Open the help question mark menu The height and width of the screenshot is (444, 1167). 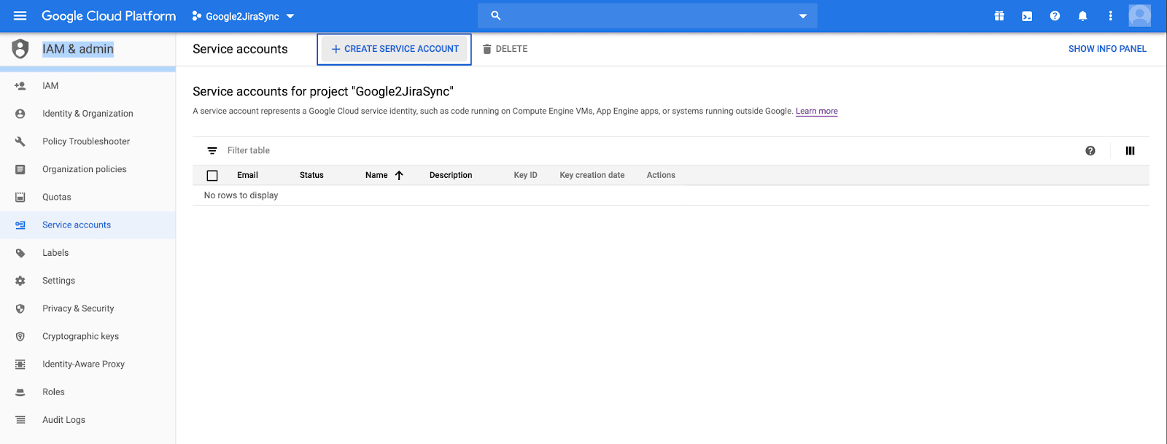point(1055,15)
